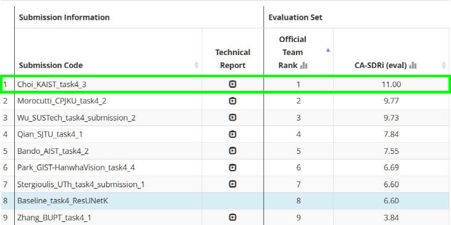Open technical report for Stergioulis_UTh_task4_submission_1
This screenshot has height=225, width=451.
232,184
